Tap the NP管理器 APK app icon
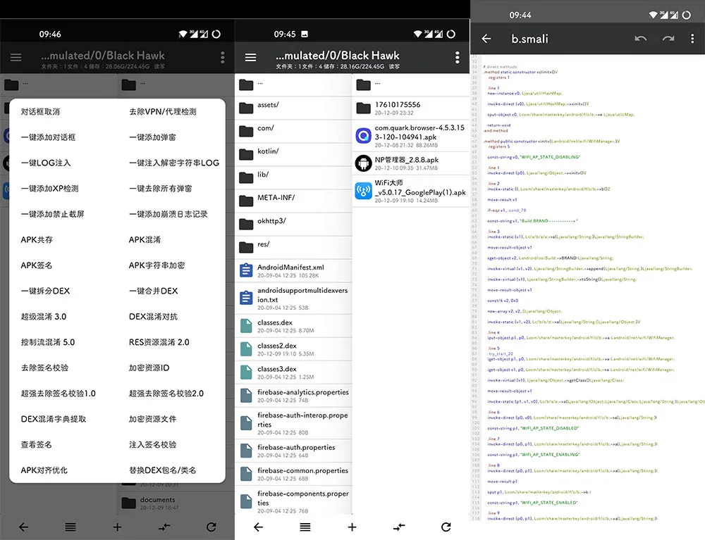This screenshot has height=540, width=705. (363, 162)
